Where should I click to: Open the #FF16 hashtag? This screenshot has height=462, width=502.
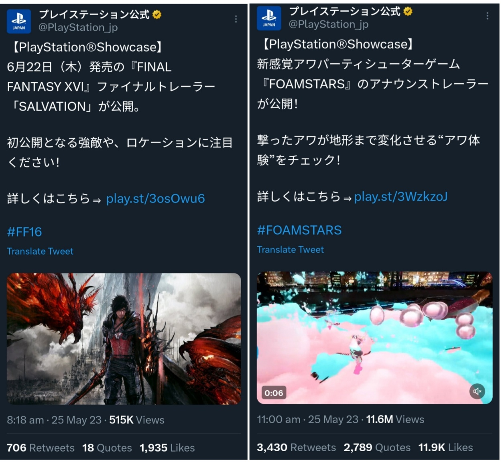point(24,232)
